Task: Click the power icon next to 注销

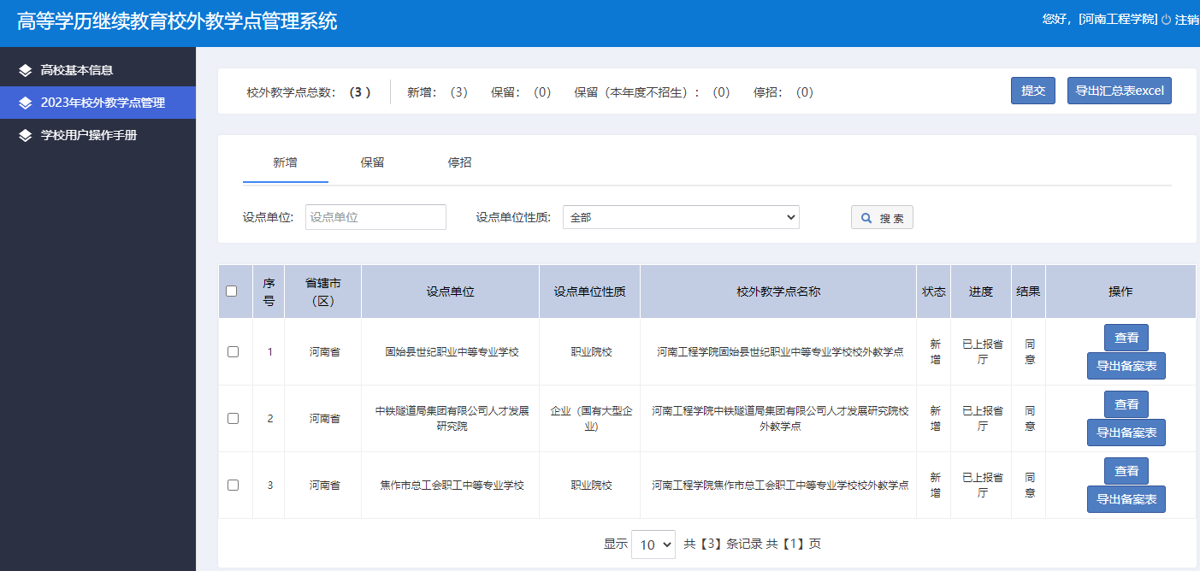Action: 1166,20
